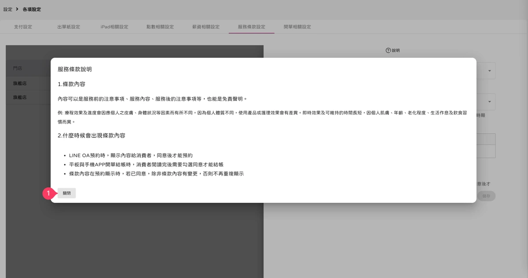Click the 儲存 save button

point(486,196)
